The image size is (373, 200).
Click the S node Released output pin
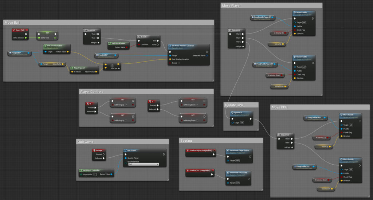pyautogui.click(x=157, y=109)
